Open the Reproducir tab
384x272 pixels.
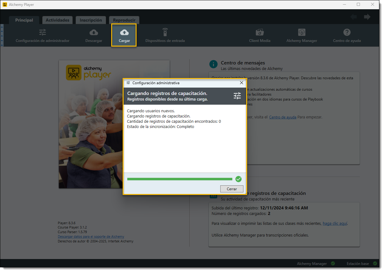pyautogui.click(x=124, y=20)
